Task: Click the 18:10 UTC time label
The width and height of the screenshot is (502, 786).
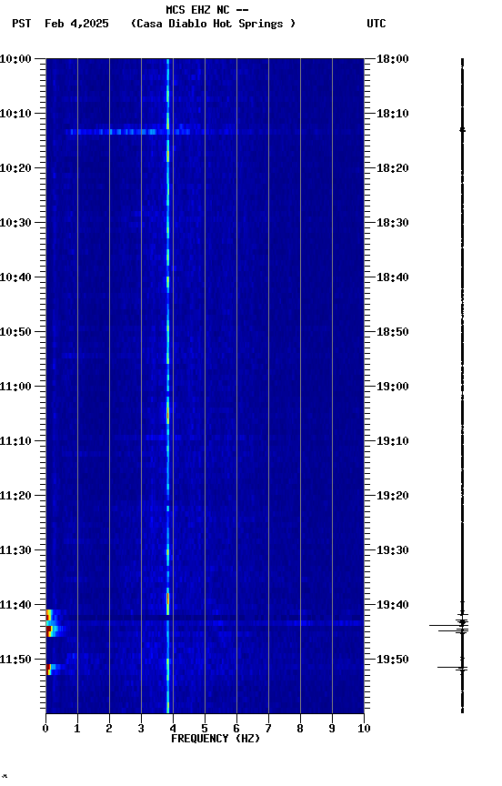Action: [393, 114]
